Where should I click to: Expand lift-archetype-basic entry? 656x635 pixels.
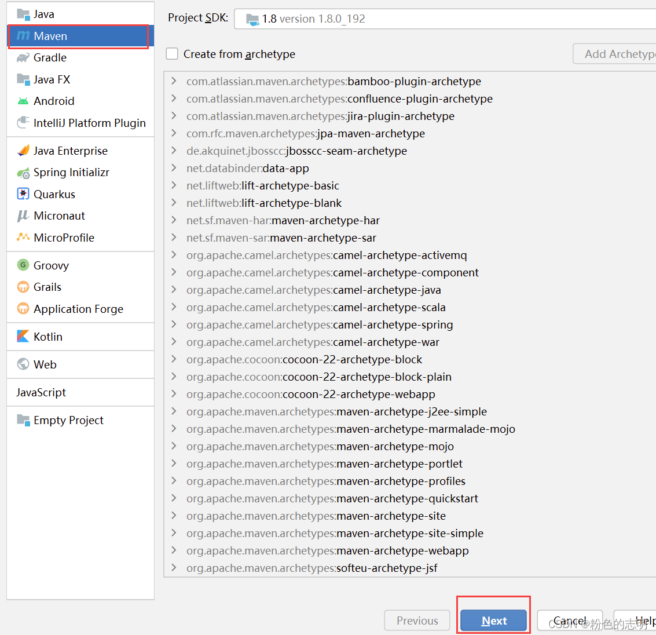coord(174,185)
